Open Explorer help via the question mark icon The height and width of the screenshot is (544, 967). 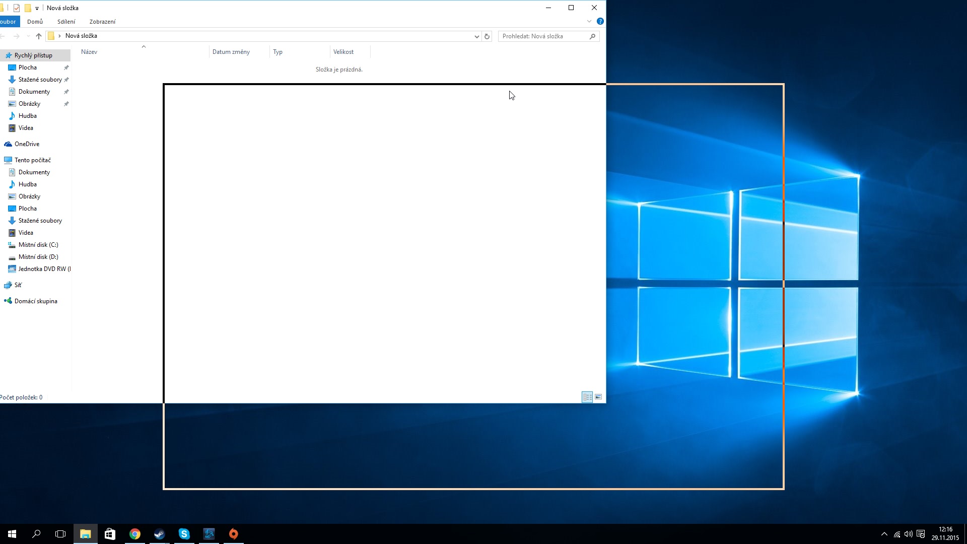coord(600,21)
